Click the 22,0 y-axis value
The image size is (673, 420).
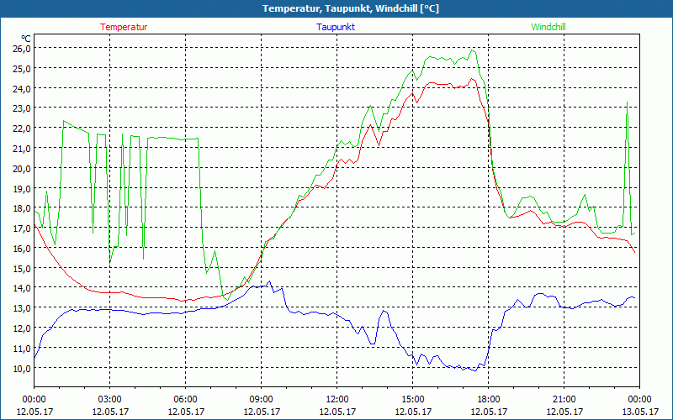click(x=22, y=129)
